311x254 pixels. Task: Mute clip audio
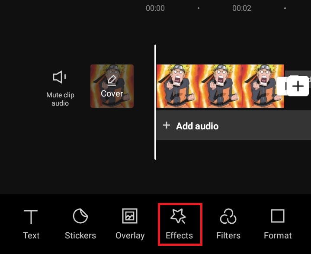tap(60, 88)
